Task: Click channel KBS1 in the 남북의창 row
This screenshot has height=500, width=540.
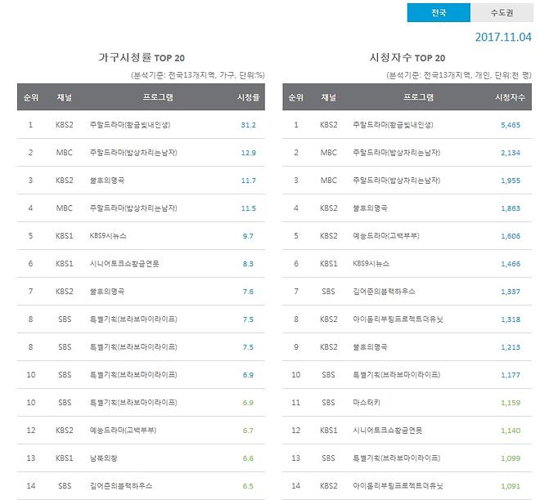Action: click(x=65, y=458)
